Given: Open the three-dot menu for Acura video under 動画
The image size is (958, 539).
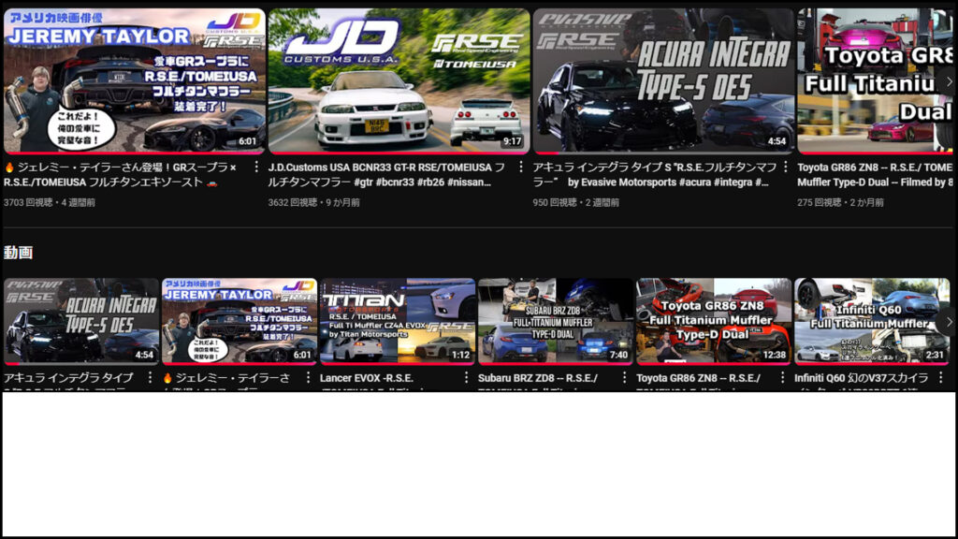Looking at the screenshot, I should 150,378.
